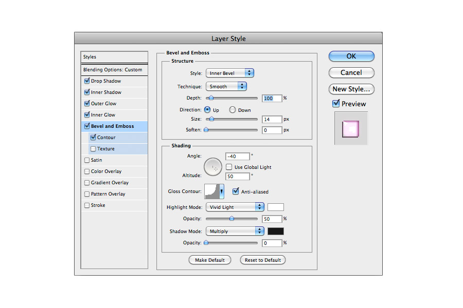Uncheck the Anti-aliased option
Viewport: 463px width, 308px height.
235,191
